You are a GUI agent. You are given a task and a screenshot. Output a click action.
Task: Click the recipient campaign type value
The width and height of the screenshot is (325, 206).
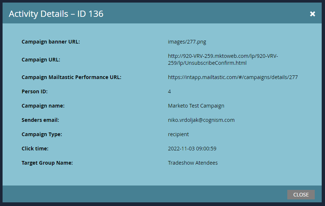[178, 134]
